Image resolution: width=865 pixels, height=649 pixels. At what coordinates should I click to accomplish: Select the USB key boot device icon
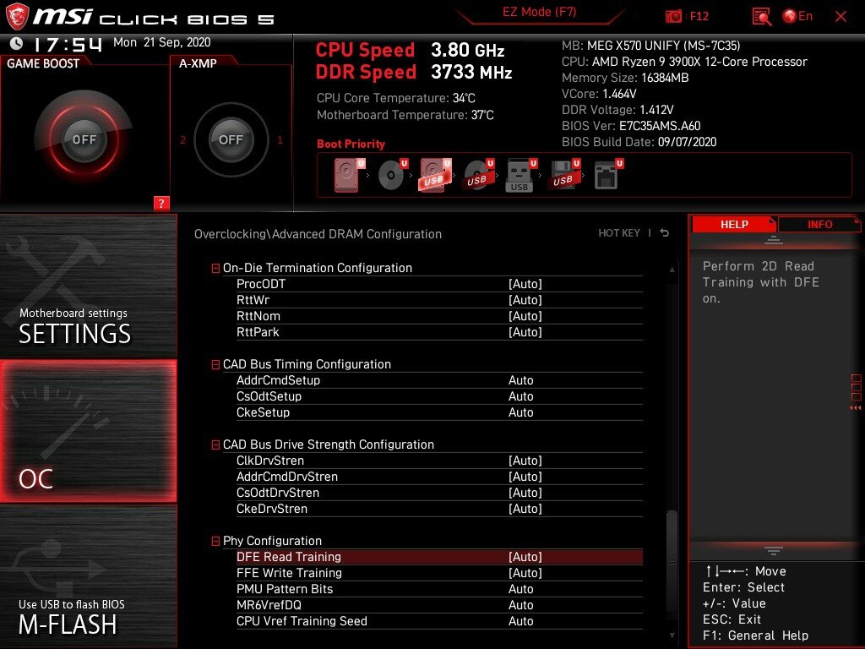(520, 176)
